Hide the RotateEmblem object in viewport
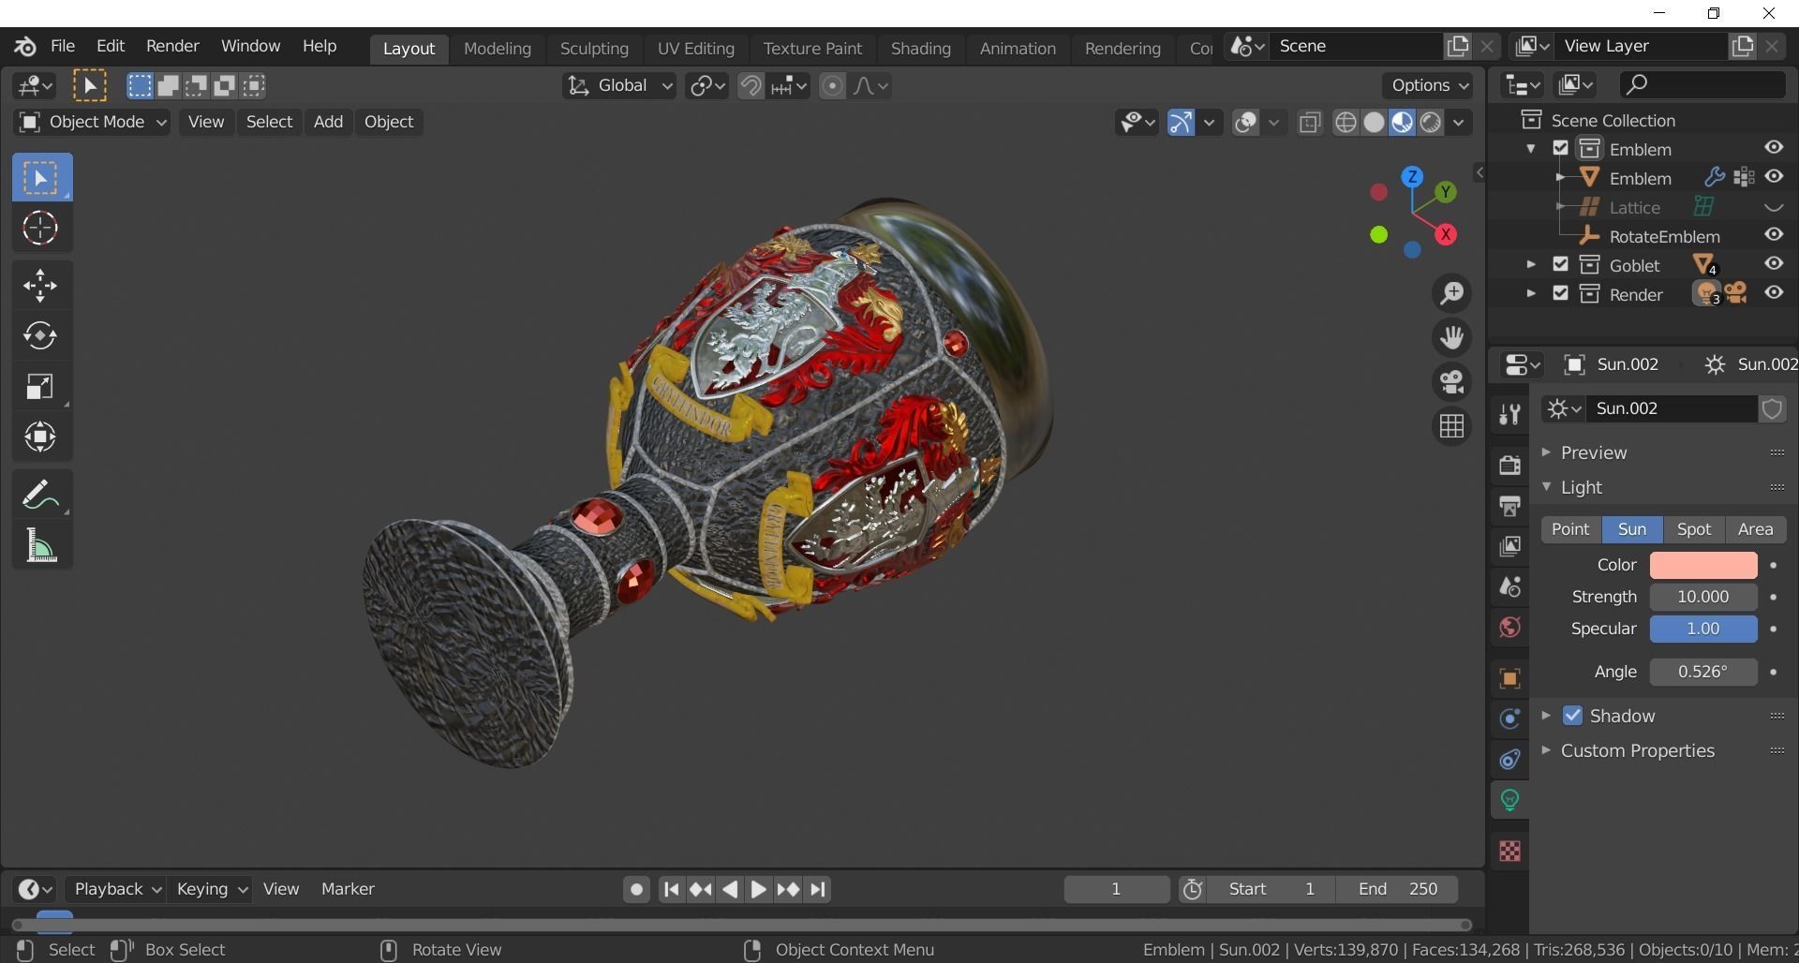1799x963 pixels. point(1774,235)
